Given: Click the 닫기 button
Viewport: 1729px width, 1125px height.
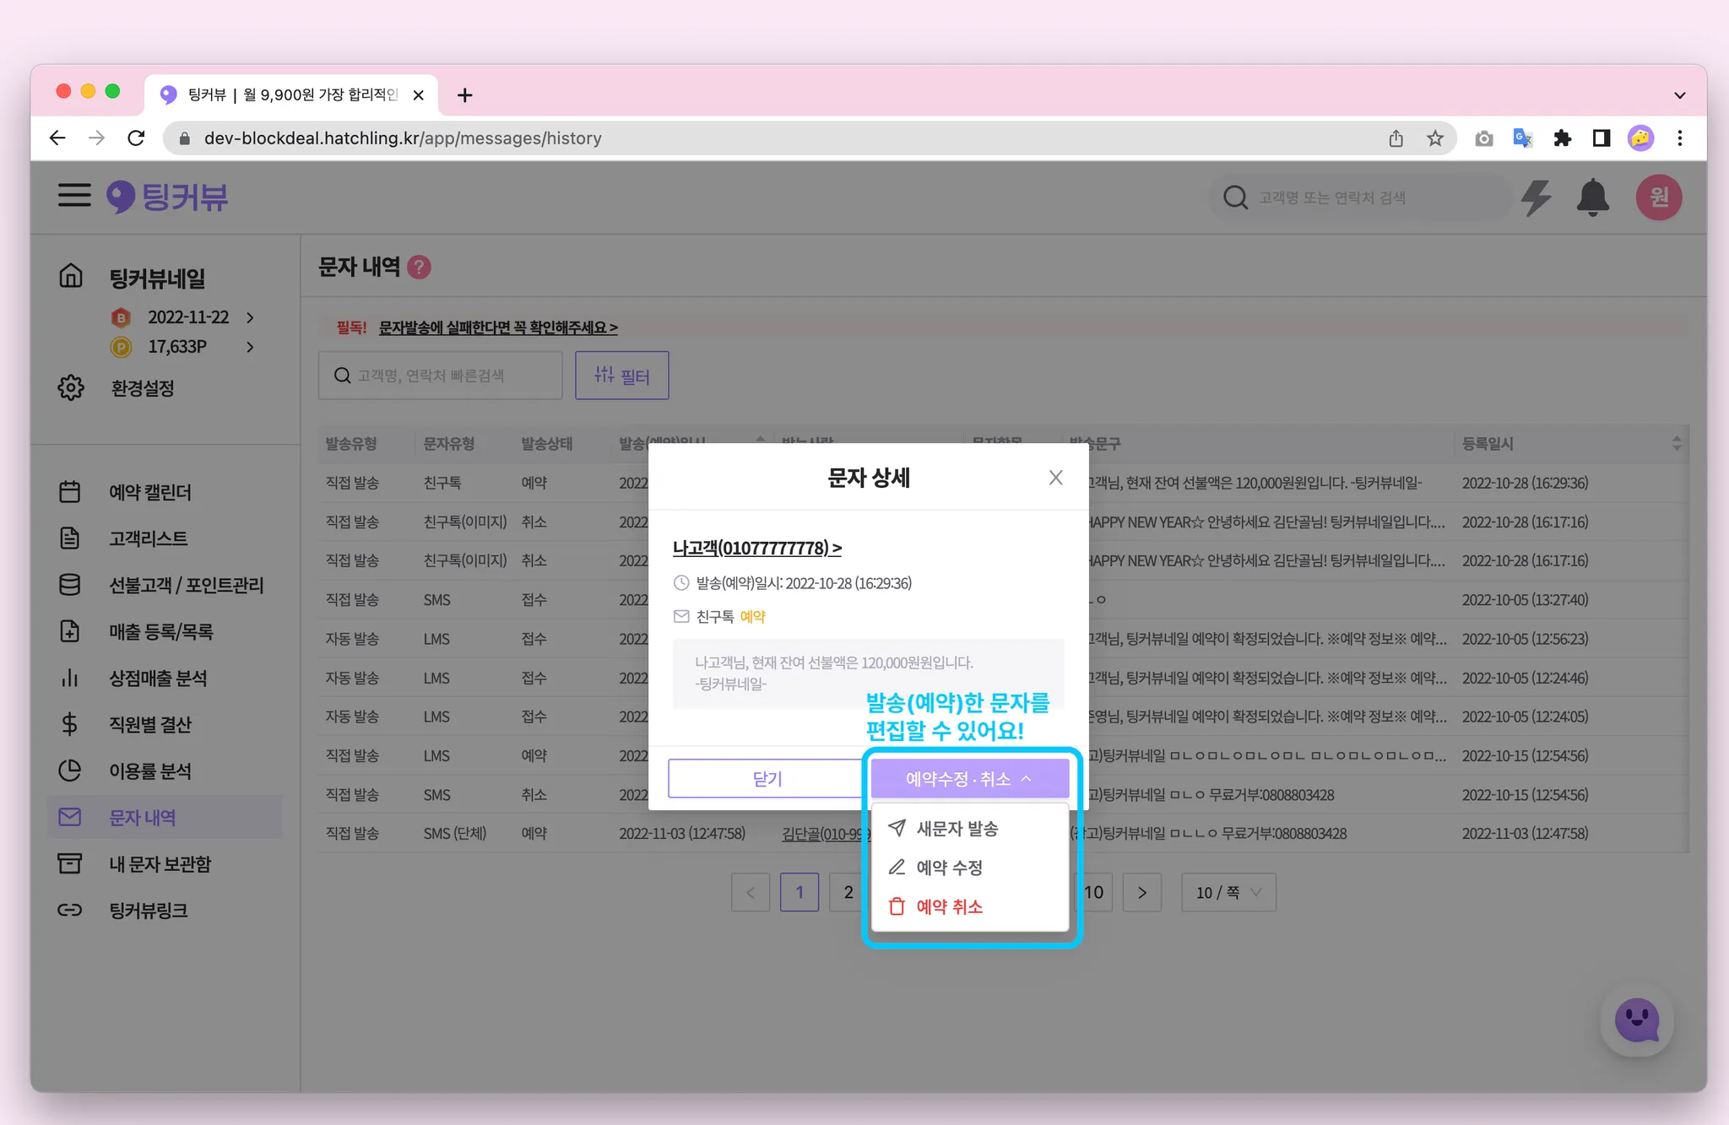Looking at the screenshot, I should 766,778.
